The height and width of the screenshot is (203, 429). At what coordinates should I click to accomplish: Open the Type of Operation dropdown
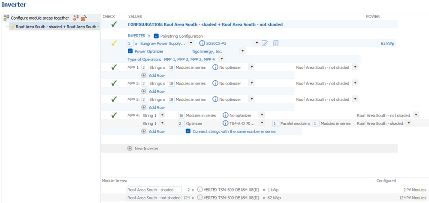click(221, 59)
